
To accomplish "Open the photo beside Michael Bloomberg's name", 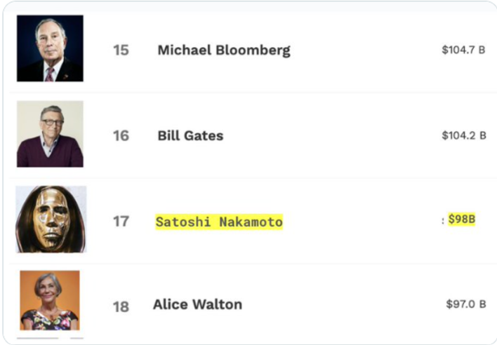I will [50, 48].
